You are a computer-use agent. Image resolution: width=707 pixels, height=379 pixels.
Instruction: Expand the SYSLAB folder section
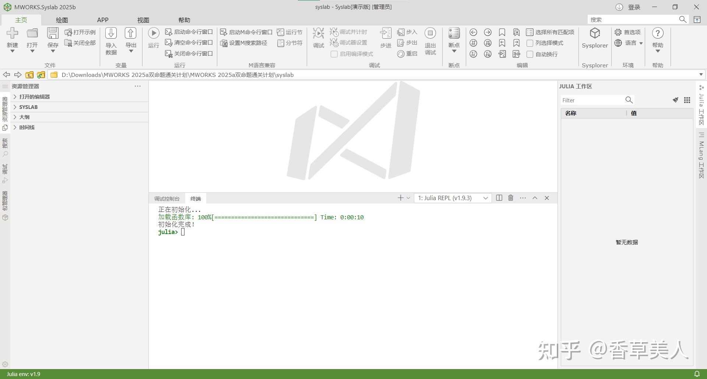79,107
